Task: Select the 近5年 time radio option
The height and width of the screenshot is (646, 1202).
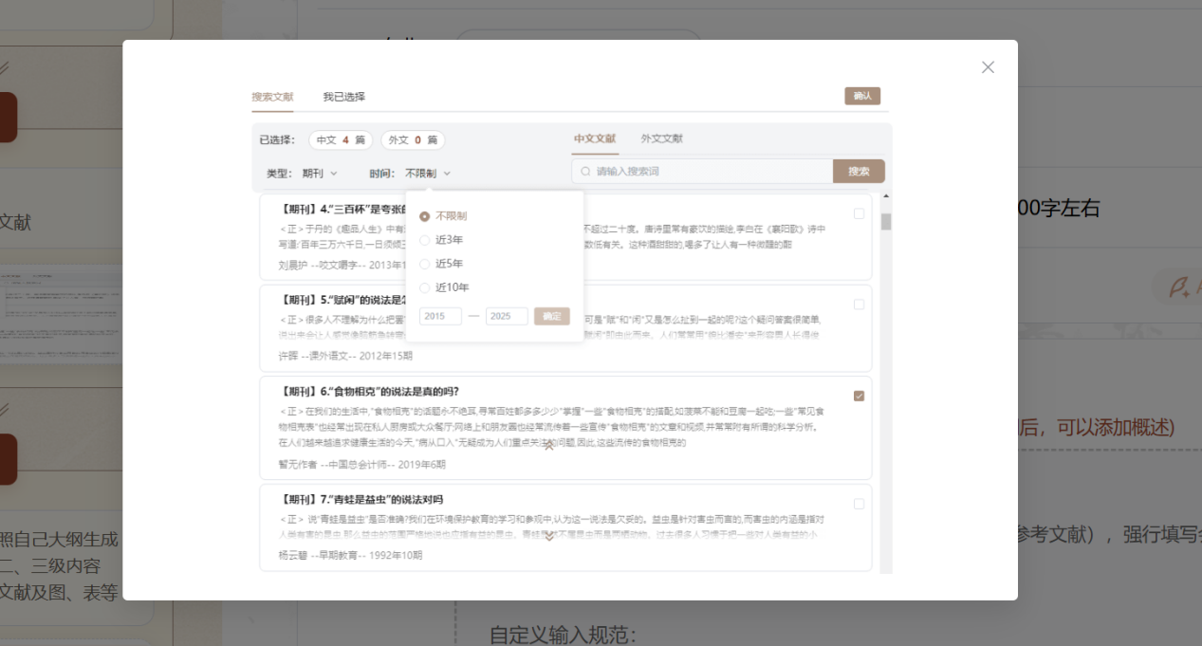Action: (441, 264)
